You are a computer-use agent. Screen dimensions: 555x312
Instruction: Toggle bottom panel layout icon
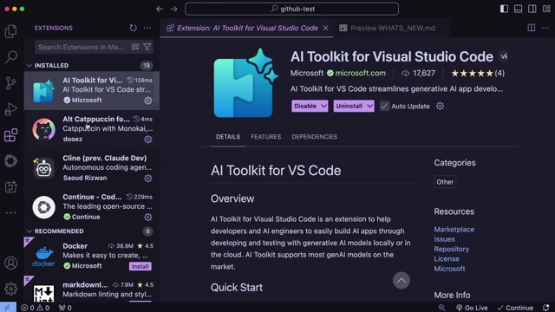(519, 9)
